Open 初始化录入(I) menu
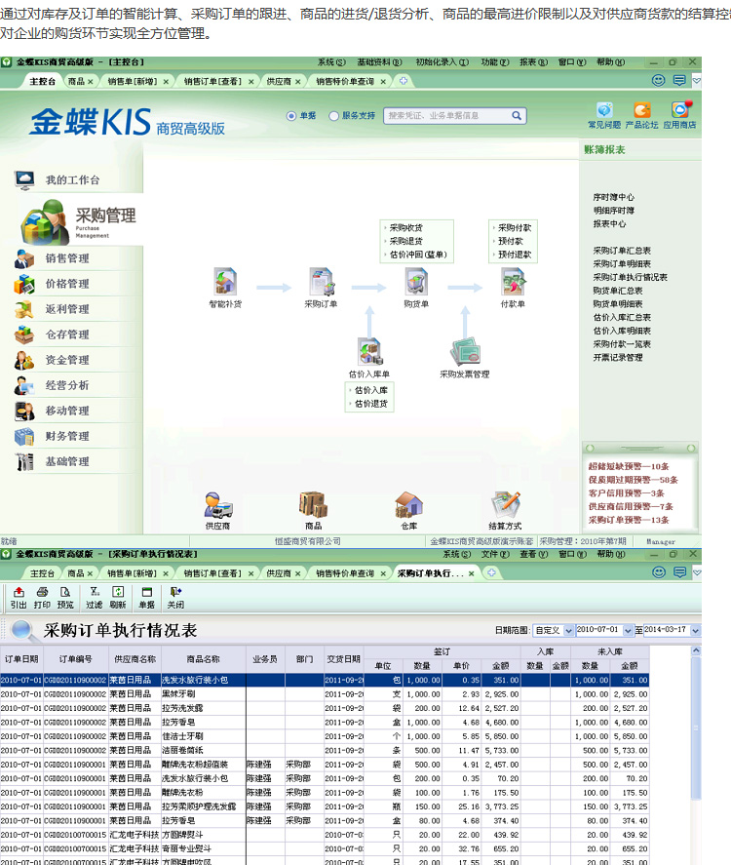 [442, 62]
